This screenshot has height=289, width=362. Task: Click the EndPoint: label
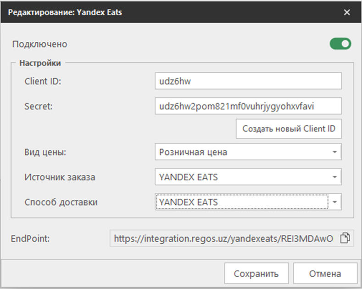pos(30,238)
